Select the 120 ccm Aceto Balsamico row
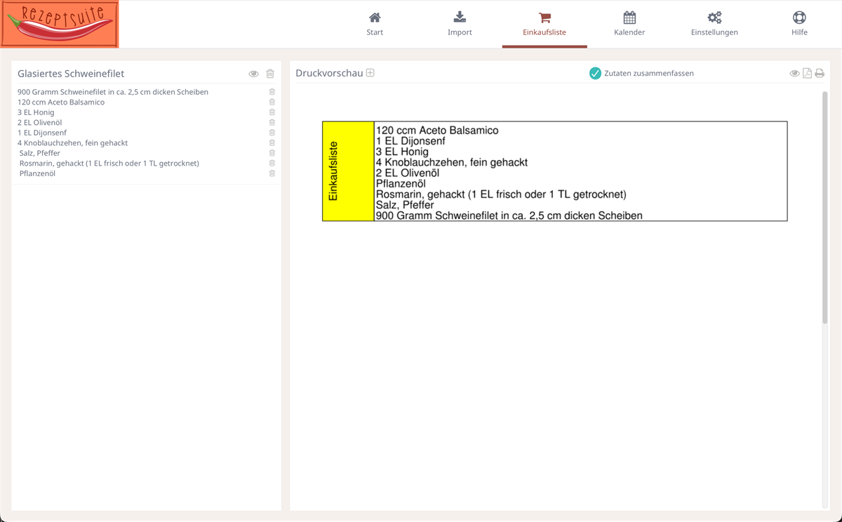The width and height of the screenshot is (842, 522). pyautogui.click(x=146, y=102)
